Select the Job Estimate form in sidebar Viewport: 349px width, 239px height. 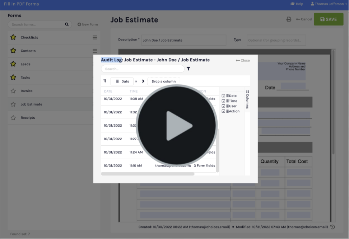click(31, 104)
